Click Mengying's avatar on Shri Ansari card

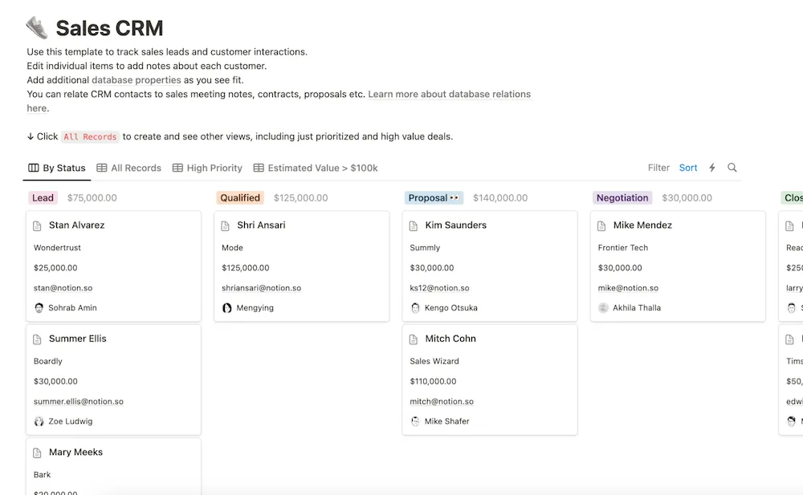[227, 307]
